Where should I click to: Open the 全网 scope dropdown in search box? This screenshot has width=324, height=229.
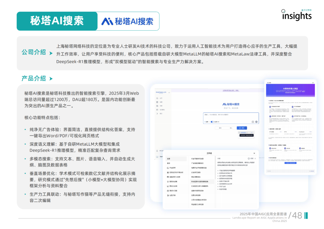tap(207, 122)
